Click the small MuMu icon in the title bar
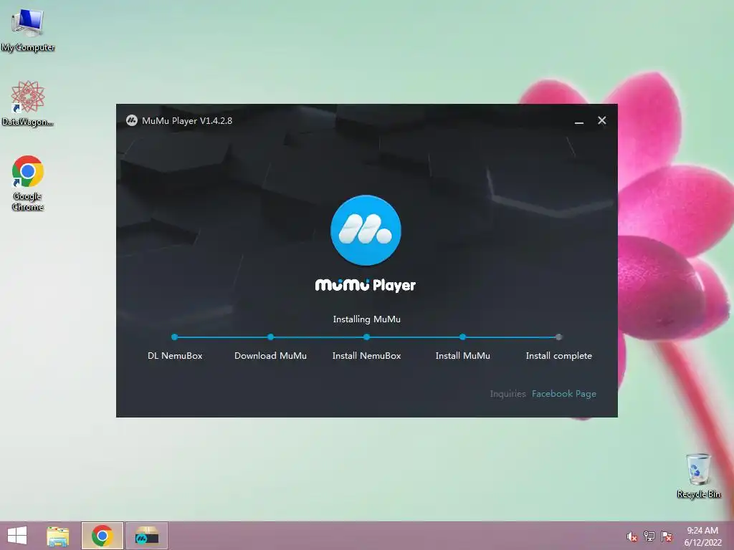The width and height of the screenshot is (734, 550). click(x=132, y=120)
